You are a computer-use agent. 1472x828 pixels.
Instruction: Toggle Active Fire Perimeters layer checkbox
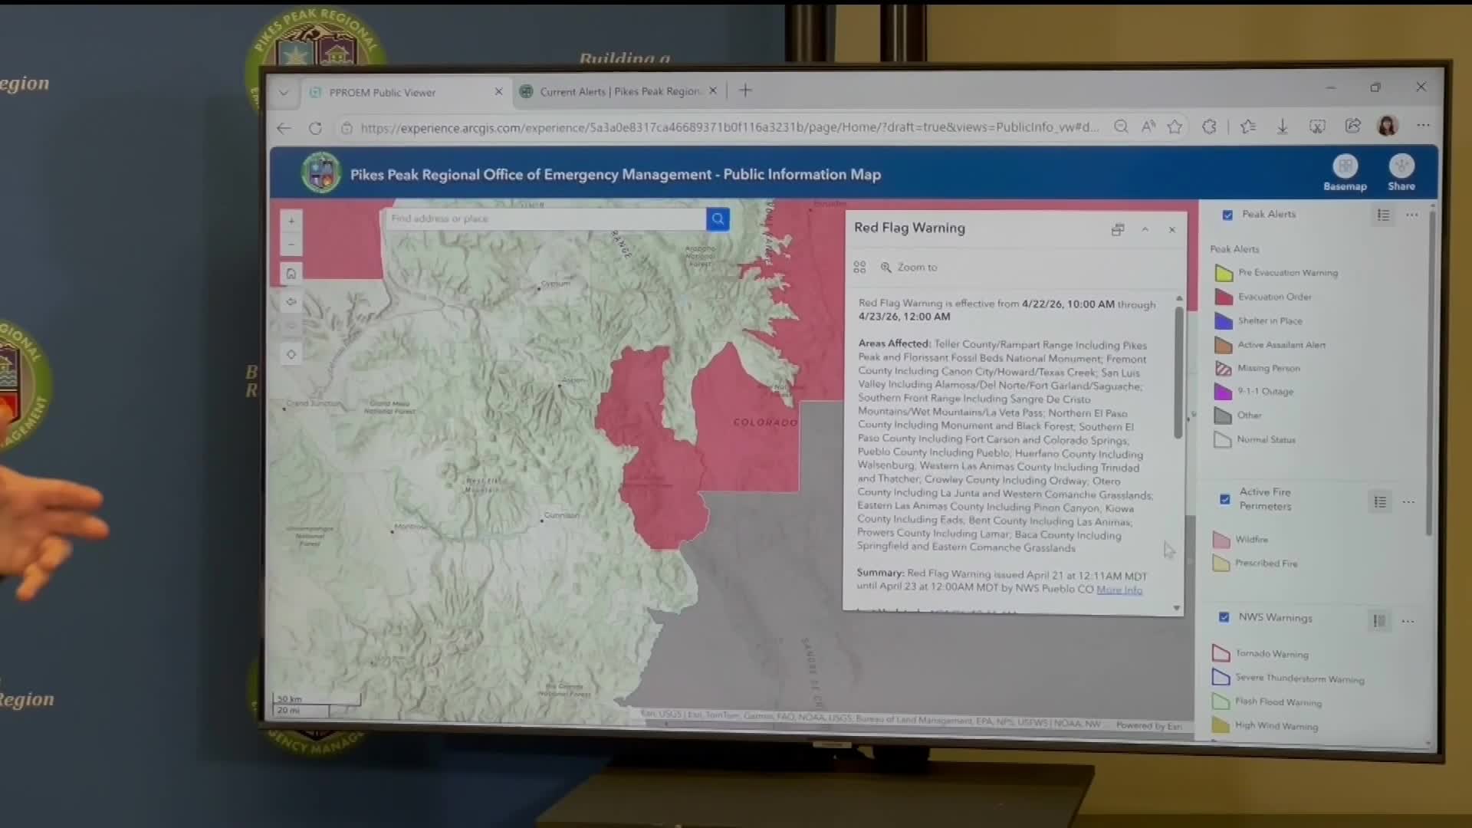click(x=1225, y=500)
